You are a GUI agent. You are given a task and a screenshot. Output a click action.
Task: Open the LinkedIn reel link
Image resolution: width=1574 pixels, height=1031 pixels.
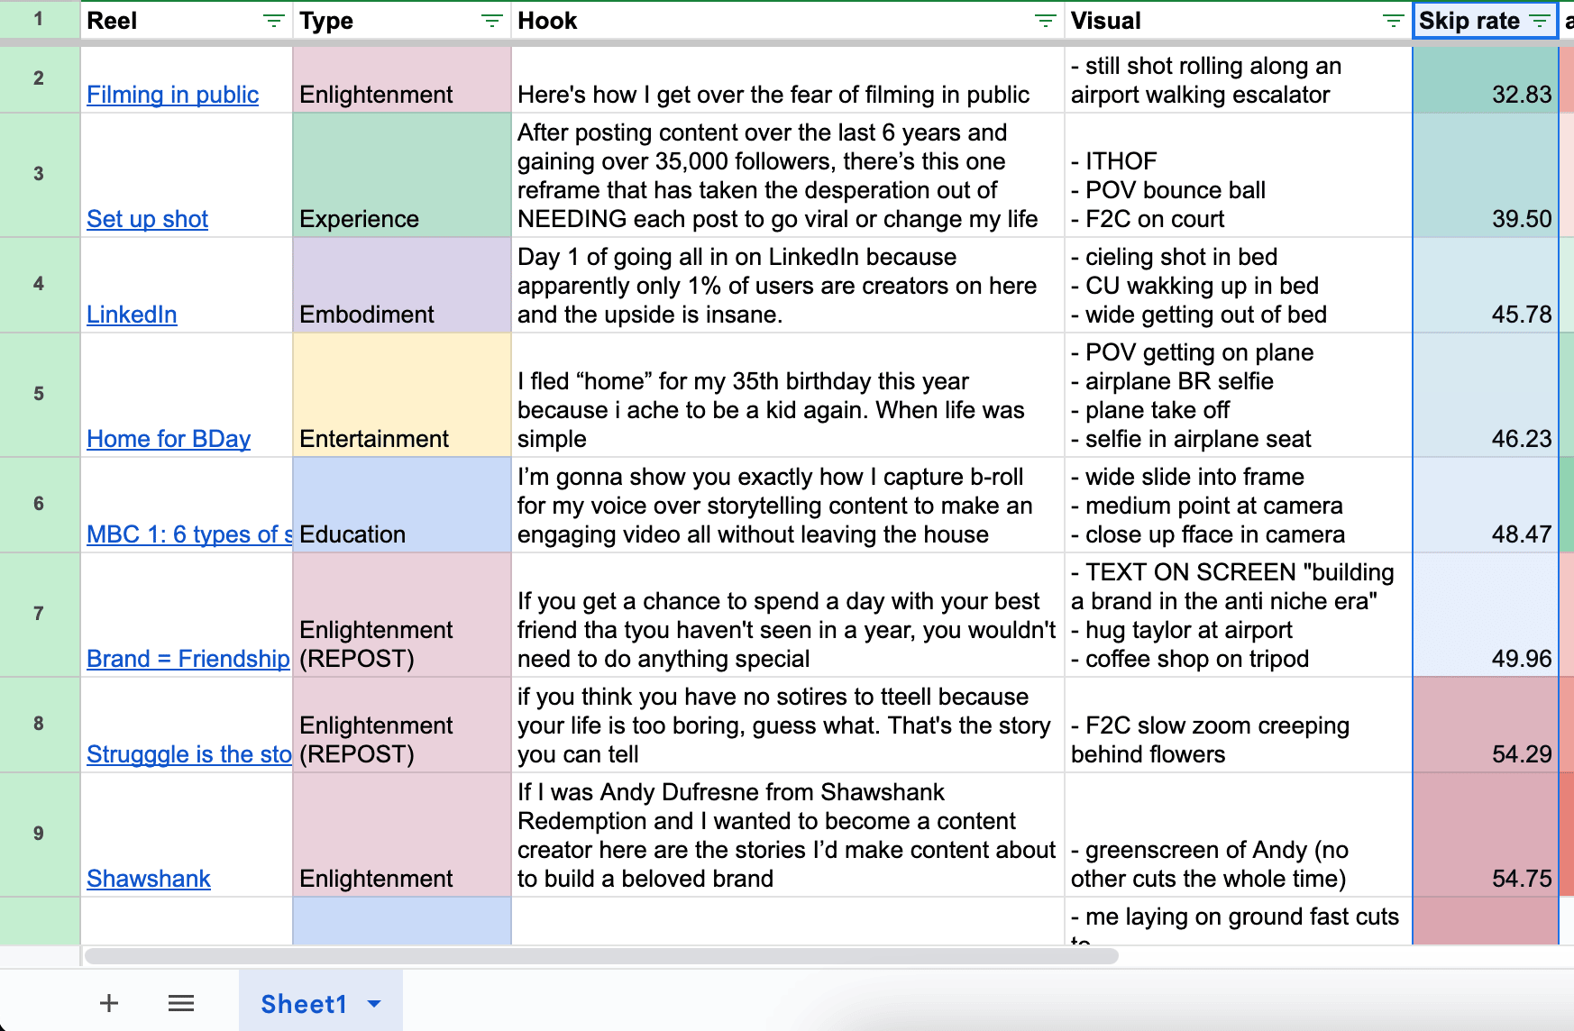(132, 315)
